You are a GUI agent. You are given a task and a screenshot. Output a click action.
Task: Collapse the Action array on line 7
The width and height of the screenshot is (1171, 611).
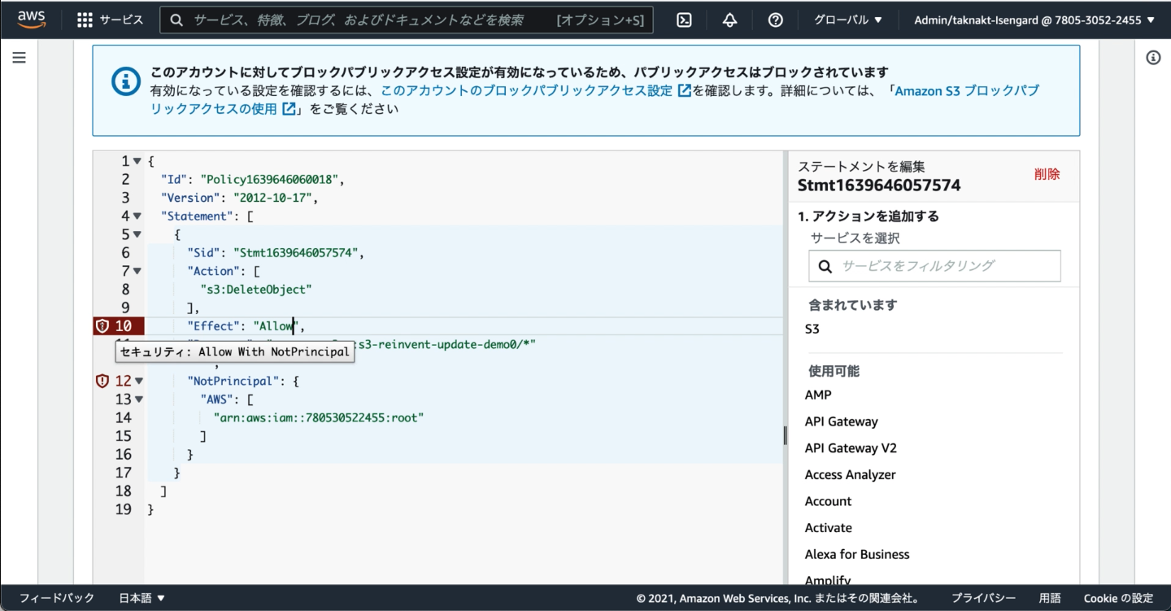[137, 271]
